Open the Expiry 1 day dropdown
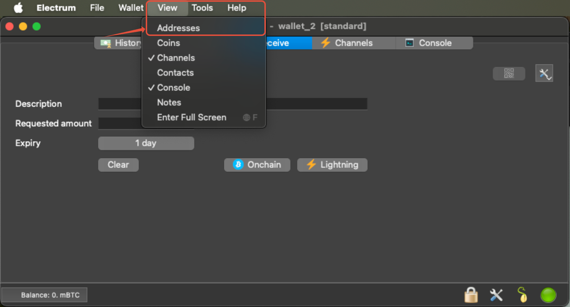Image resolution: width=570 pixels, height=307 pixels. click(x=146, y=143)
